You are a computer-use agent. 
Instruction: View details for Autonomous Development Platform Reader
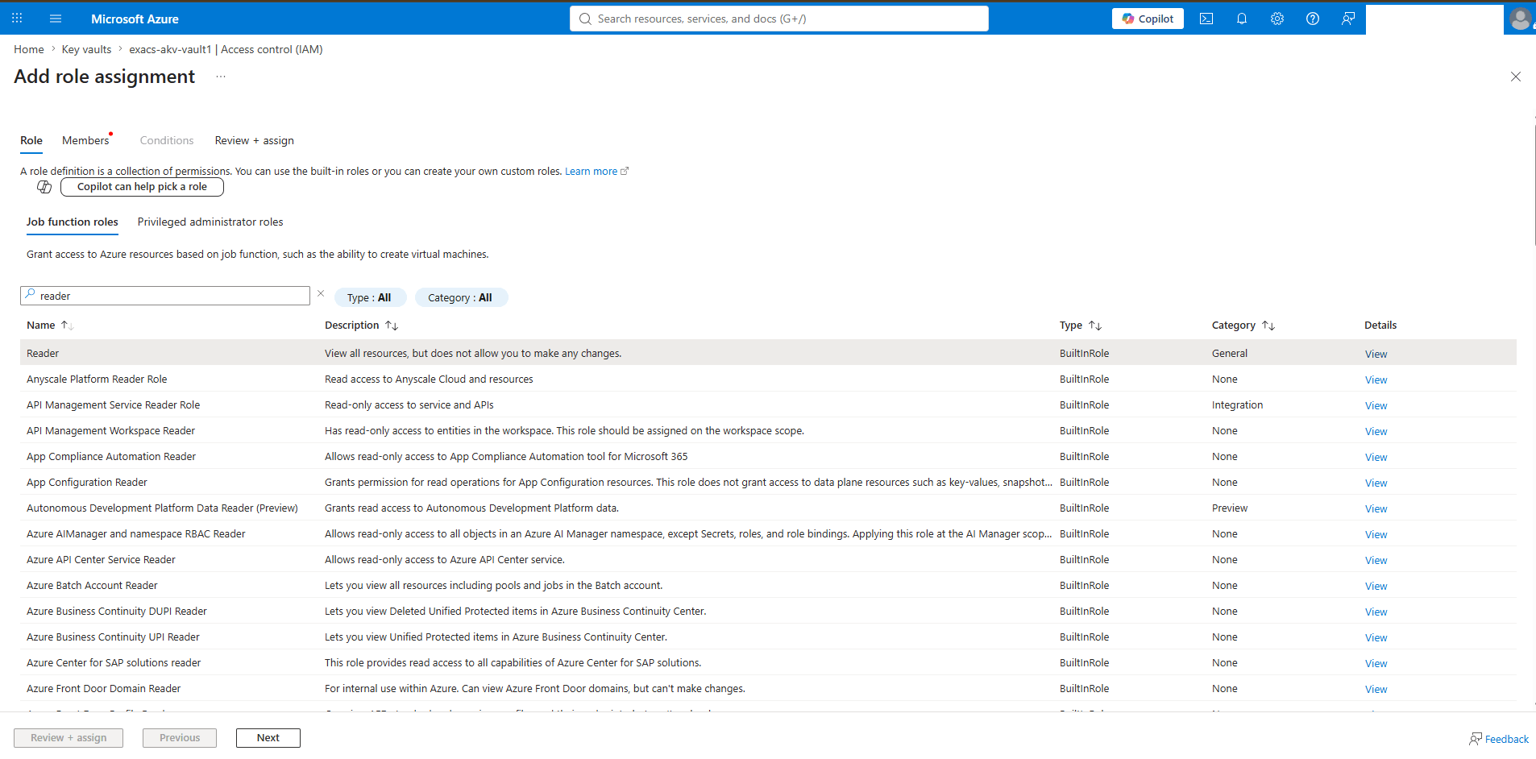(1376, 508)
